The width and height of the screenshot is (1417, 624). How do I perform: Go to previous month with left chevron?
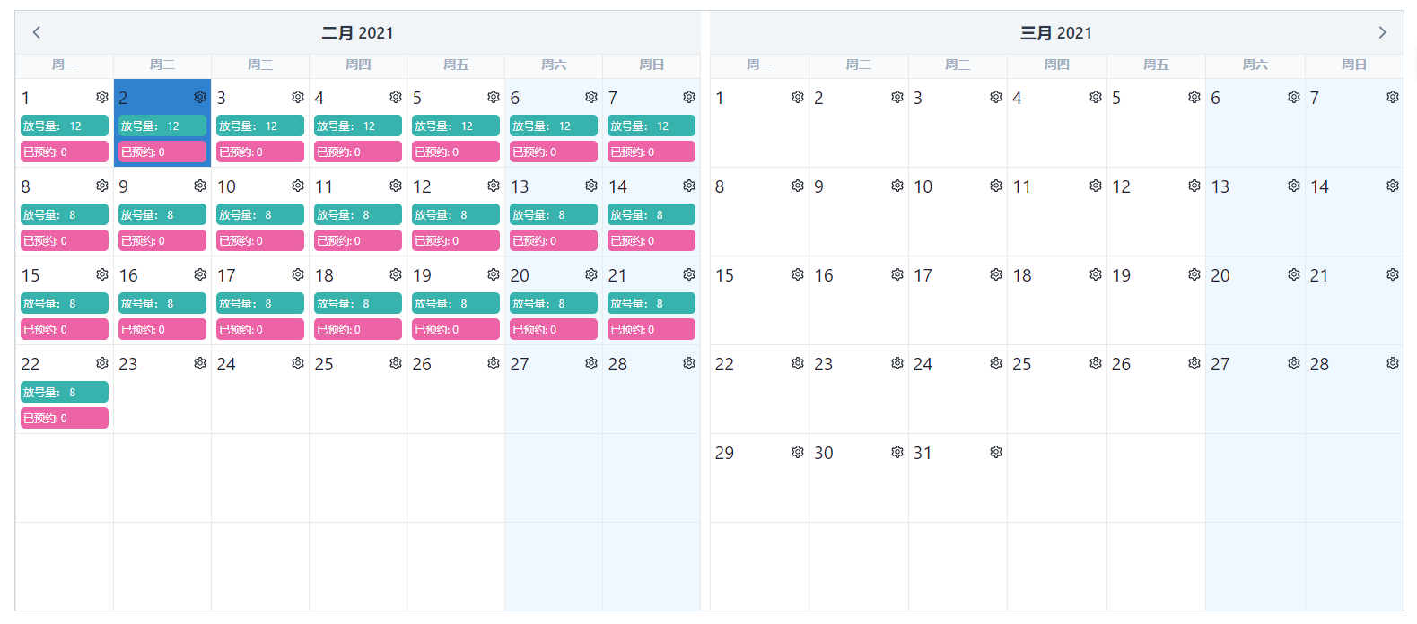[37, 32]
